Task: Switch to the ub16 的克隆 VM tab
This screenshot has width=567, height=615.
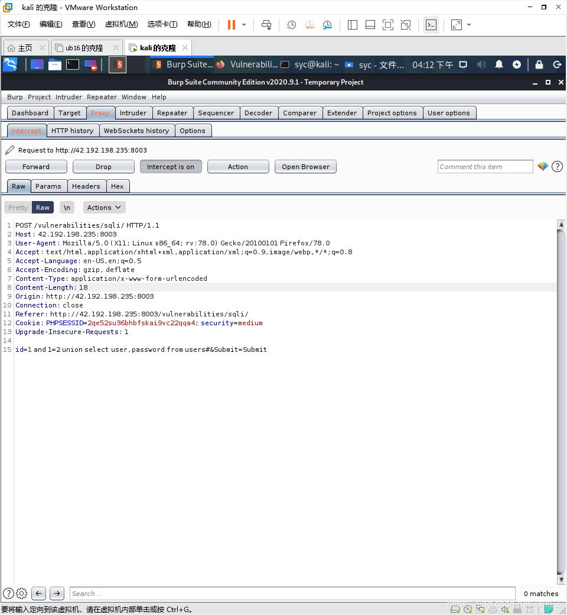Action: point(86,48)
